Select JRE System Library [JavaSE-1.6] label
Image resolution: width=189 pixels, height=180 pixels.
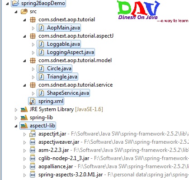(x=66, y=109)
